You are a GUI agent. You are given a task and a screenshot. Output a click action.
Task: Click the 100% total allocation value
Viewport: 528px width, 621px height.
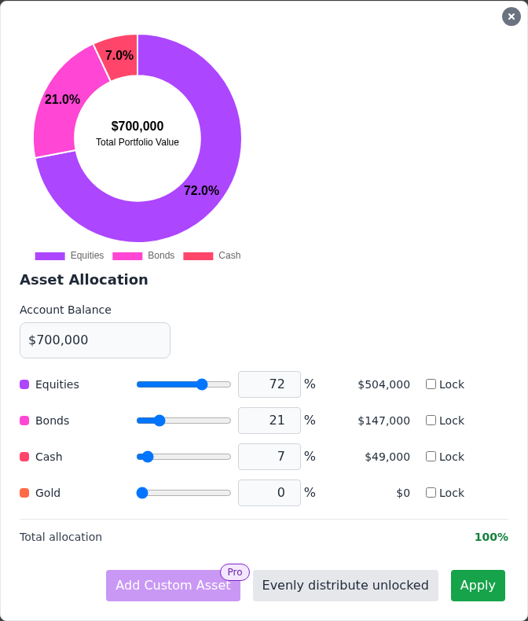491,537
